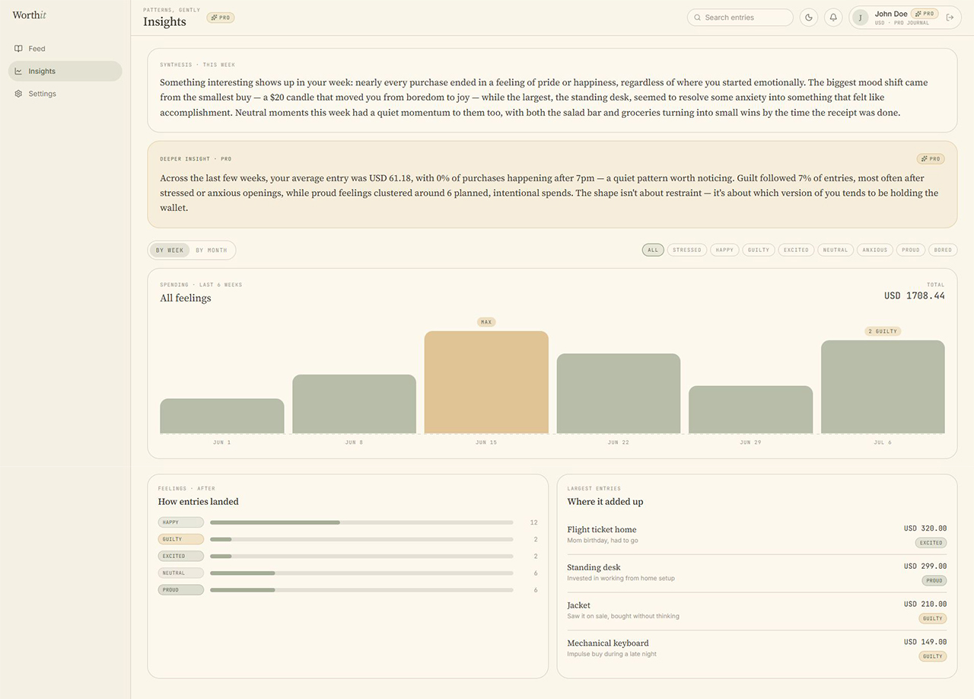Screen dimensions: 974x699
Task: Filter spending by Proud feeling
Action: tap(911, 250)
